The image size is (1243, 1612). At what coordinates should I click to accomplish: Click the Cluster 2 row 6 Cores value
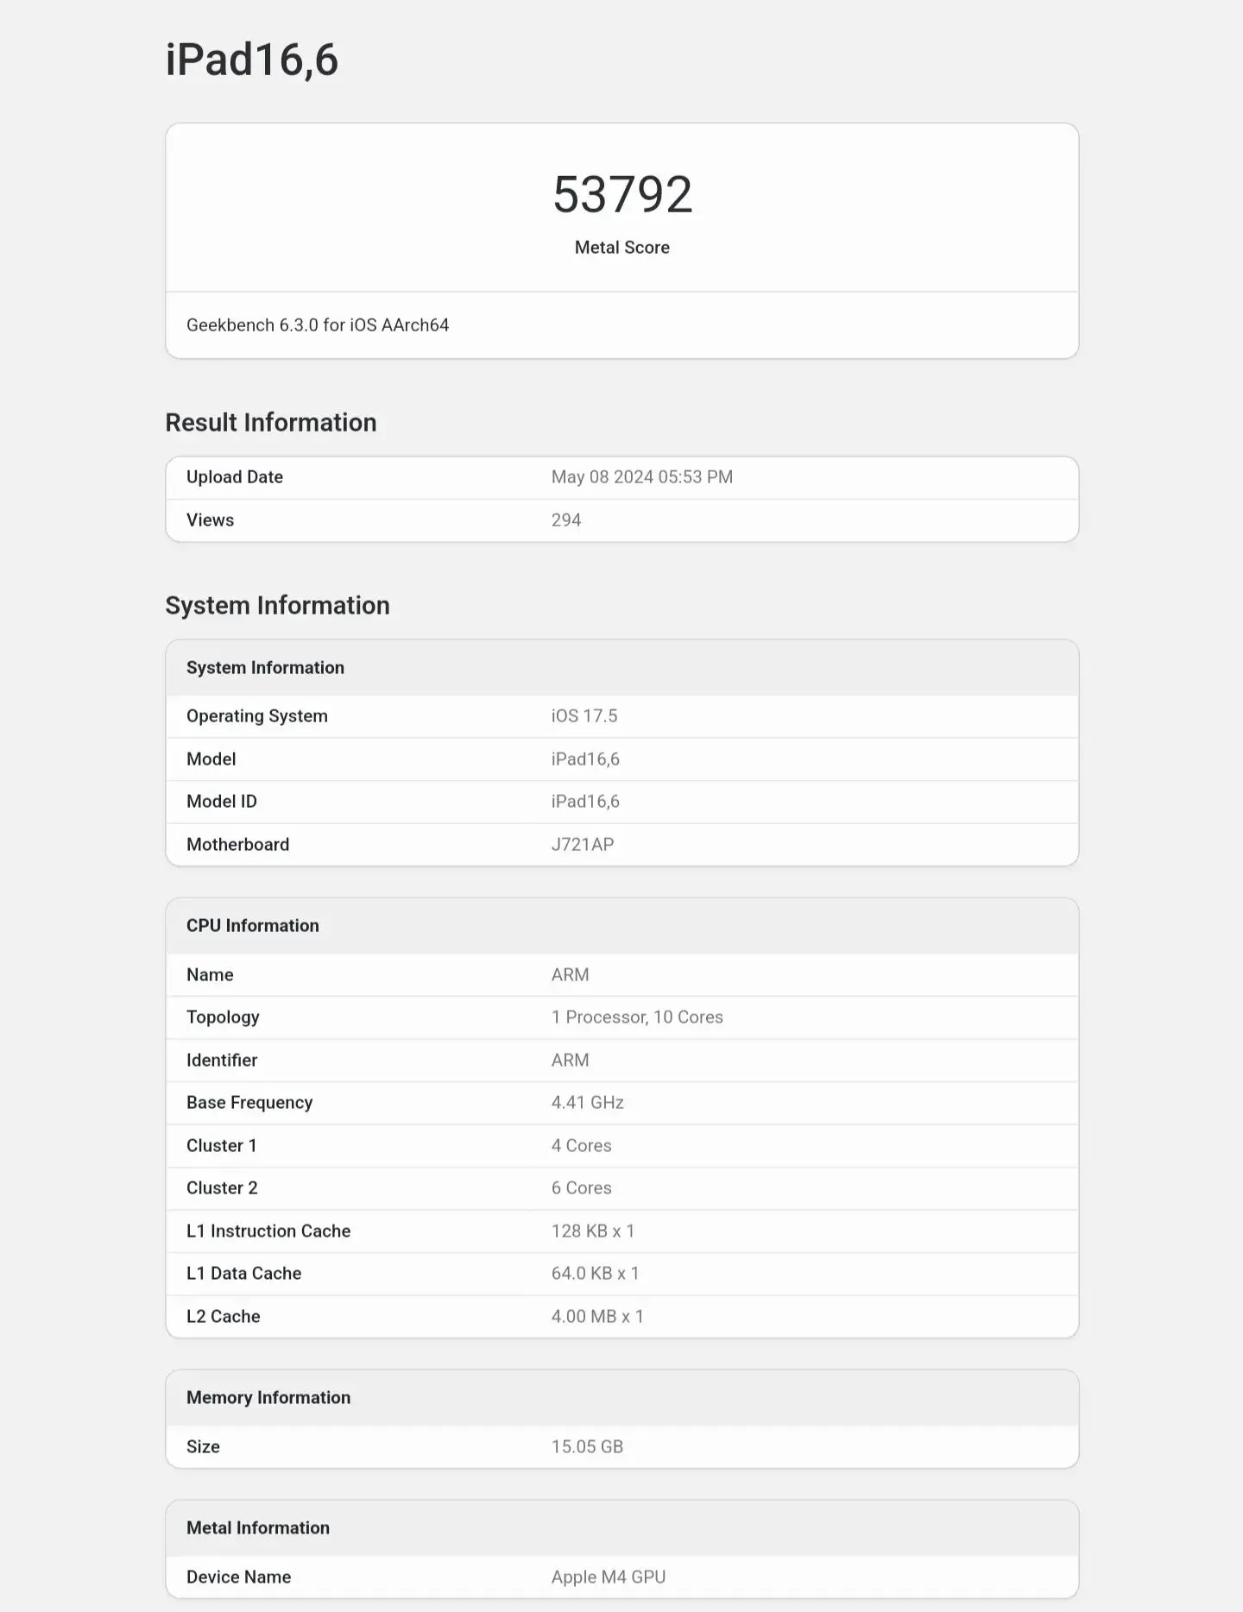tap(582, 1188)
